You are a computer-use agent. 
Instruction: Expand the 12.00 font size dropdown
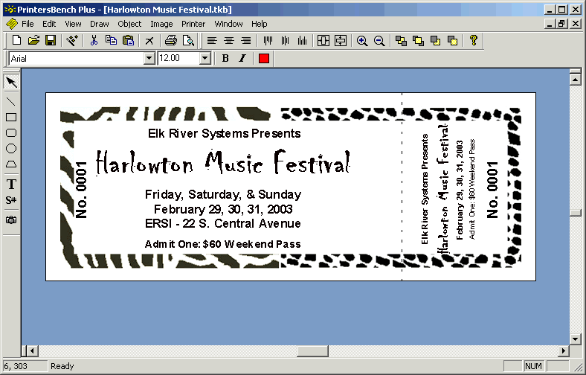click(205, 58)
